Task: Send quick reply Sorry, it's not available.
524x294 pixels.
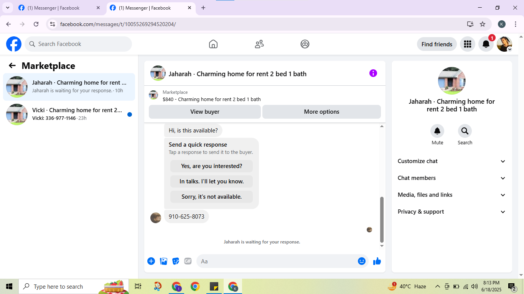Action: (x=211, y=197)
